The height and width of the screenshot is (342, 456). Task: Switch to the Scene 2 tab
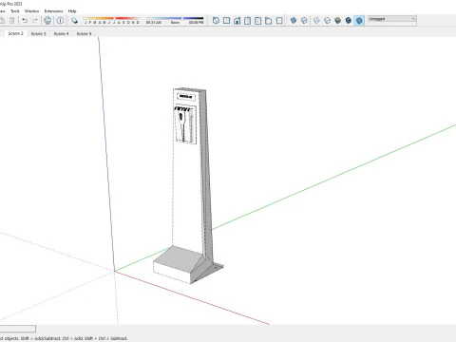point(15,33)
